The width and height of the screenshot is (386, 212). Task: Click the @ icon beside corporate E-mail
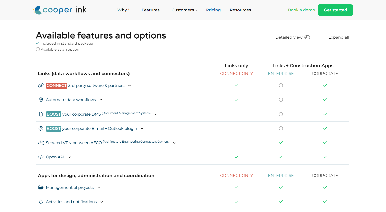click(41, 128)
